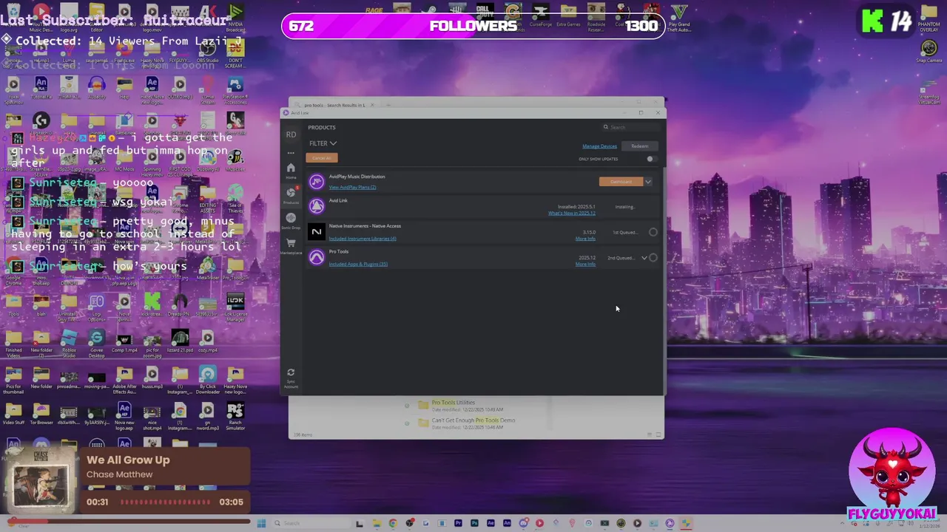947x532 pixels.
Task: Open More Info link for Native Instruments
Action: coord(585,239)
